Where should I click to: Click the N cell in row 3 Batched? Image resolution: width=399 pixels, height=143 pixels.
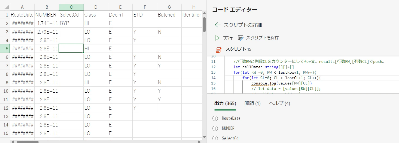coord(169,32)
